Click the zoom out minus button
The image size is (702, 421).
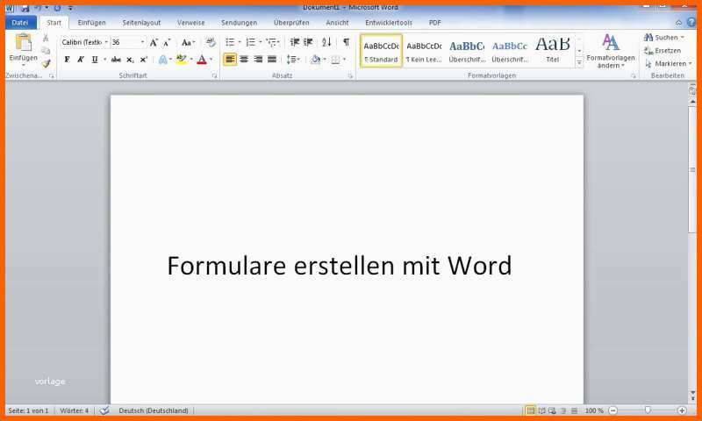pos(613,410)
